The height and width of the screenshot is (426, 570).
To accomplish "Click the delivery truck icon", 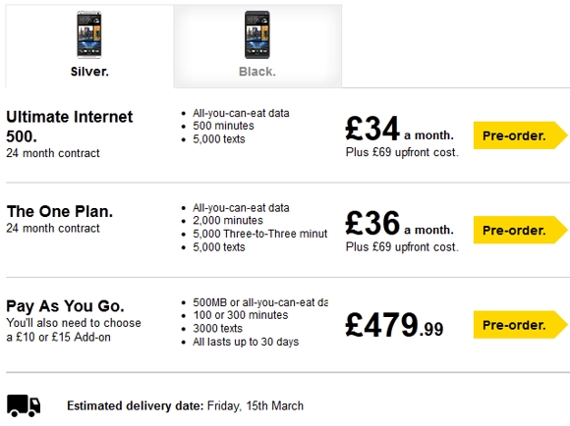I will pos(24,405).
